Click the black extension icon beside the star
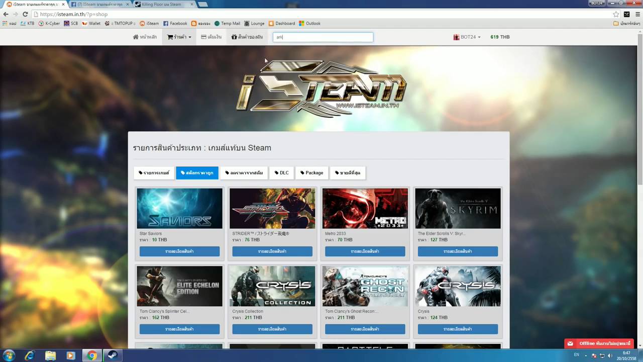643x362 pixels. (626, 14)
